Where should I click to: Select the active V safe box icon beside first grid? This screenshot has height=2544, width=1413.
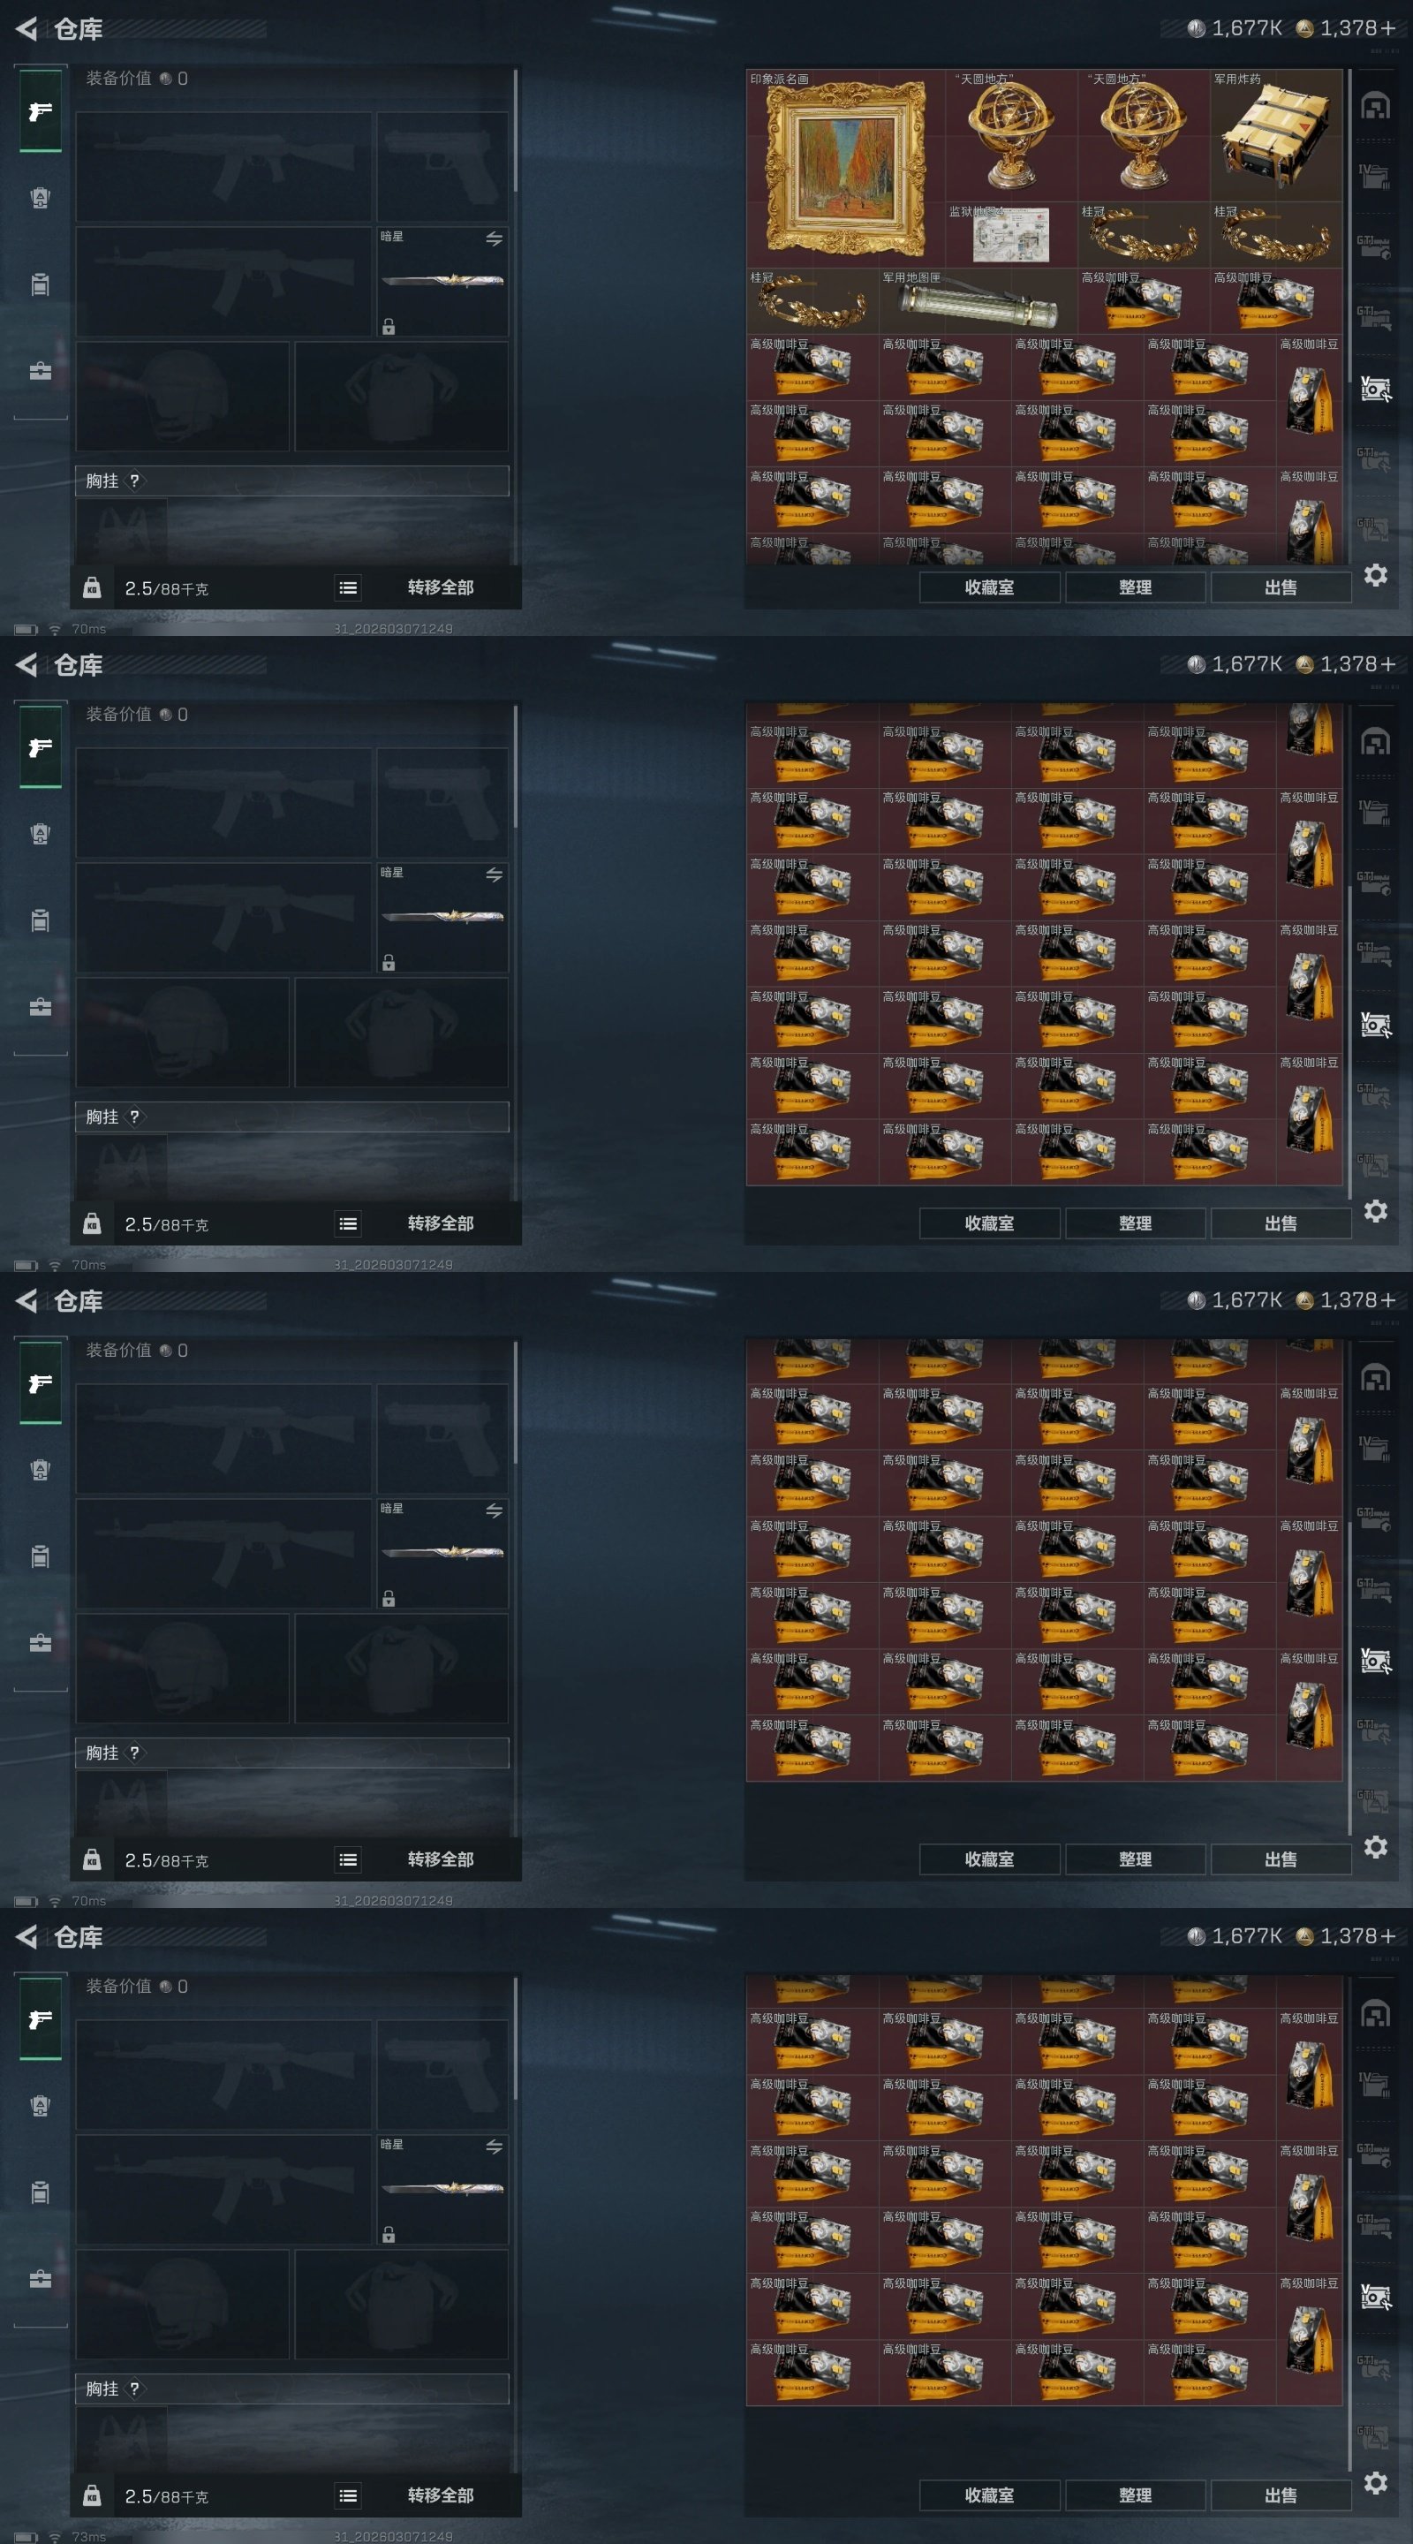pos(1374,389)
